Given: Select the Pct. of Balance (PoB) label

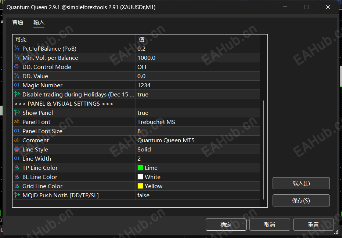Looking at the screenshot, I should tap(50, 48).
